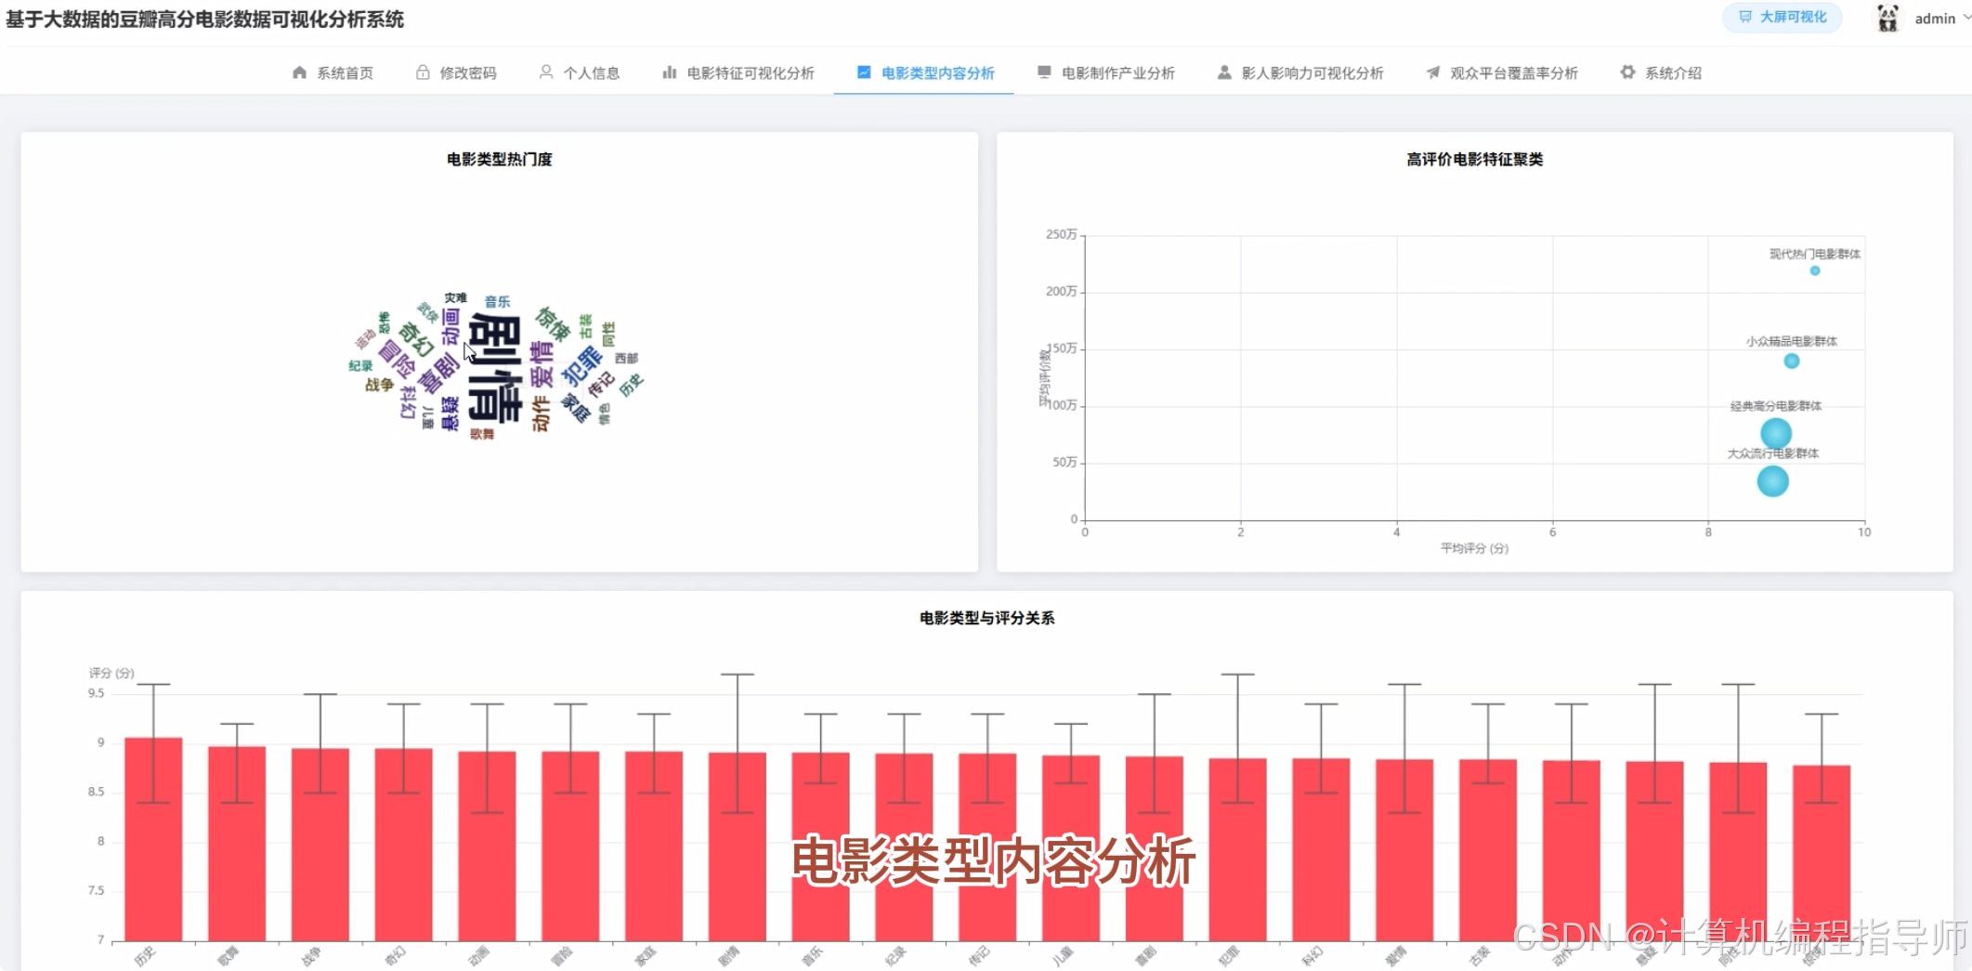This screenshot has height=971, width=1972.
Task: Click the 家庭 word in word cloud
Action: 576,408
